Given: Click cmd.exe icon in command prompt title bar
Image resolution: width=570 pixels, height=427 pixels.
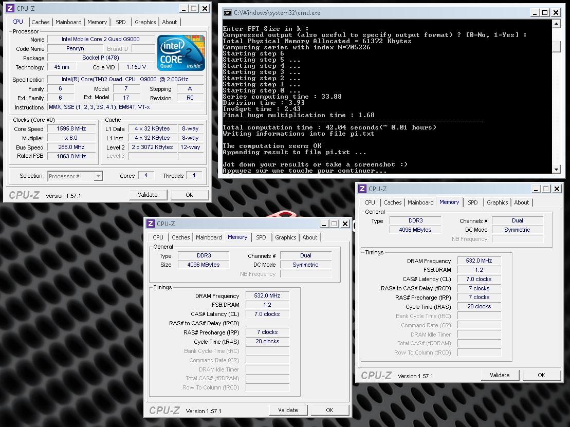Looking at the screenshot, I should 228,13.
